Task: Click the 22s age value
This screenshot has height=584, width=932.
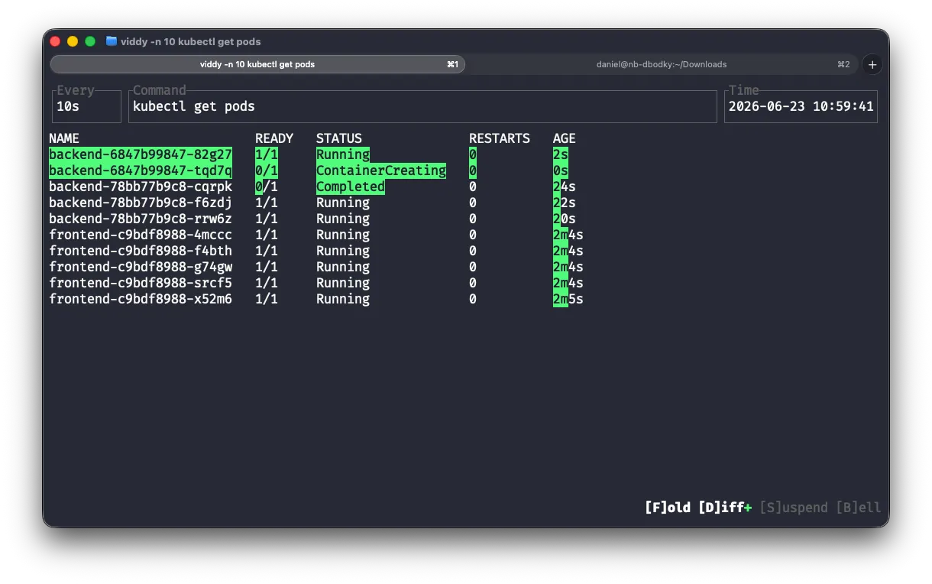Action: 565,203
